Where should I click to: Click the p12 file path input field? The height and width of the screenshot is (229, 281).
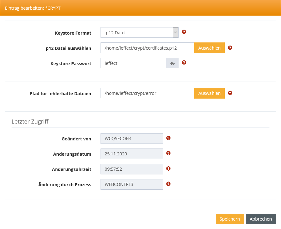coord(147,48)
